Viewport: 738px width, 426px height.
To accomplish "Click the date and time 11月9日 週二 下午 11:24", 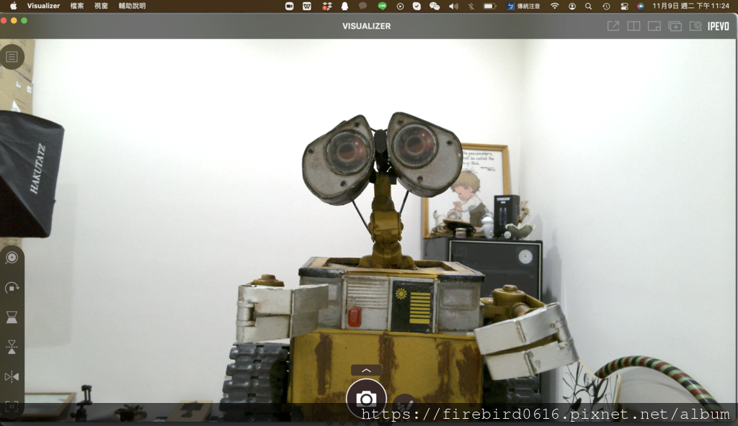I will click(x=690, y=6).
